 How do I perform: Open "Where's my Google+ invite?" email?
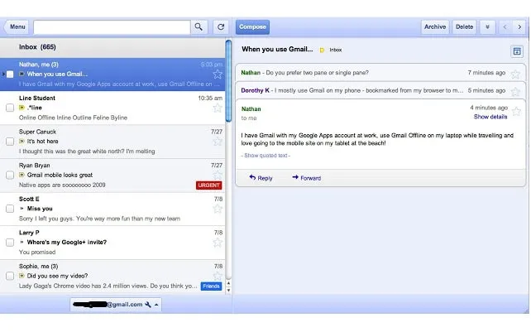point(112,242)
